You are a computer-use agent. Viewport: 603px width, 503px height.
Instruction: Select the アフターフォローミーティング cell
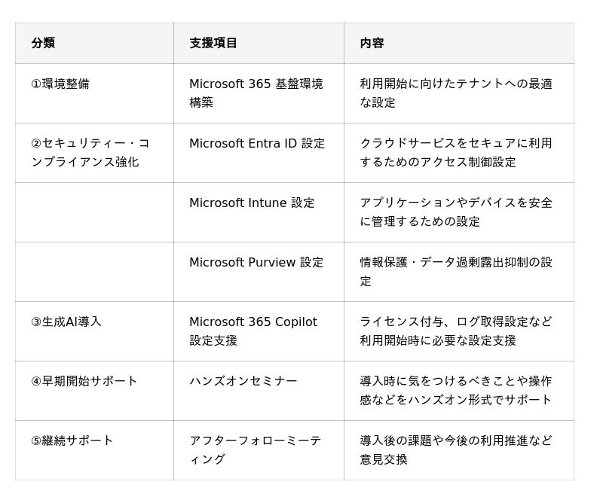tap(255, 450)
